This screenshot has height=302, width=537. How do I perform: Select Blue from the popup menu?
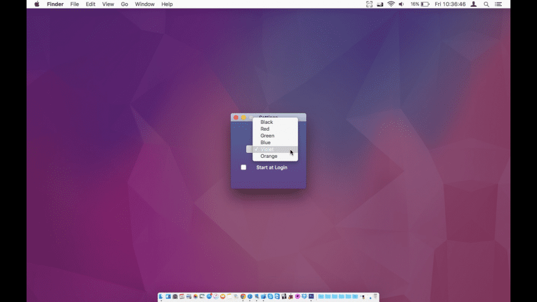(x=265, y=142)
